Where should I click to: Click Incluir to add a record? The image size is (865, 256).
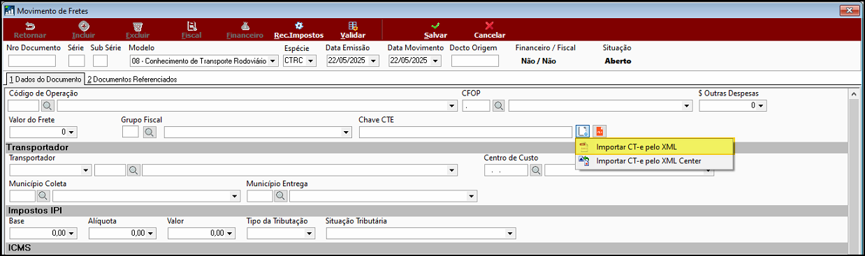coord(84,30)
